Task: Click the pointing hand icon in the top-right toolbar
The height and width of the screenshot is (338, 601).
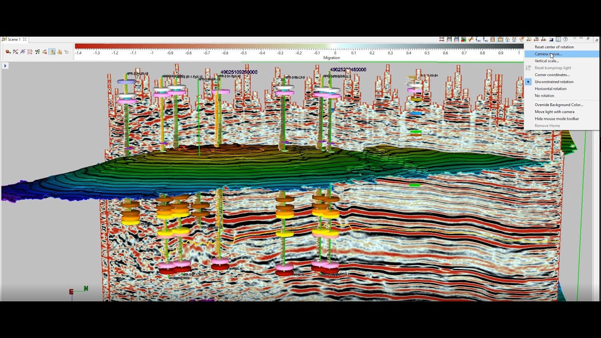Action: [522, 39]
